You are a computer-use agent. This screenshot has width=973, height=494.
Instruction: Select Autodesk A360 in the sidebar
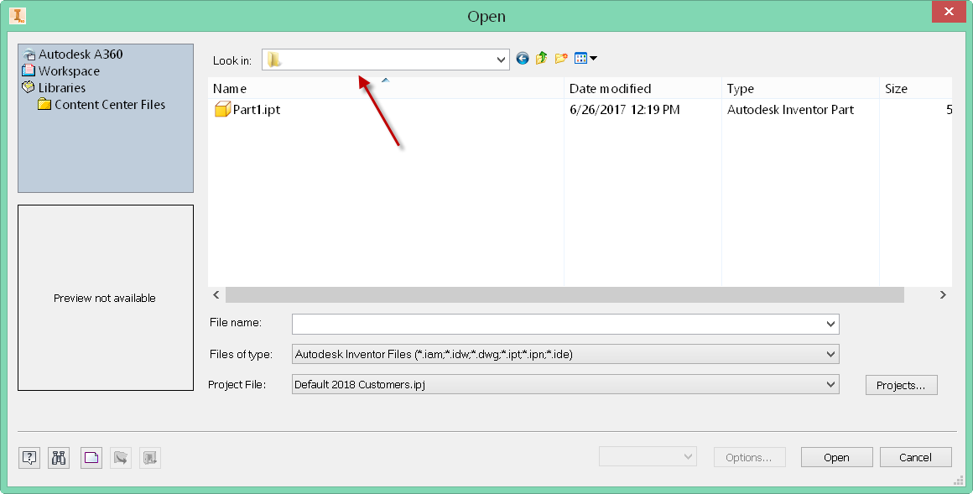click(82, 54)
